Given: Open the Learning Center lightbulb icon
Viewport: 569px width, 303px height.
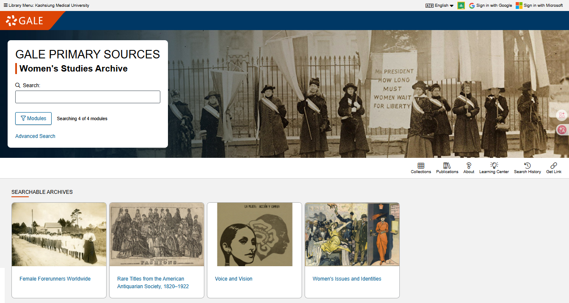Looking at the screenshot, I should pyautogui.click(x=494, y=165).
